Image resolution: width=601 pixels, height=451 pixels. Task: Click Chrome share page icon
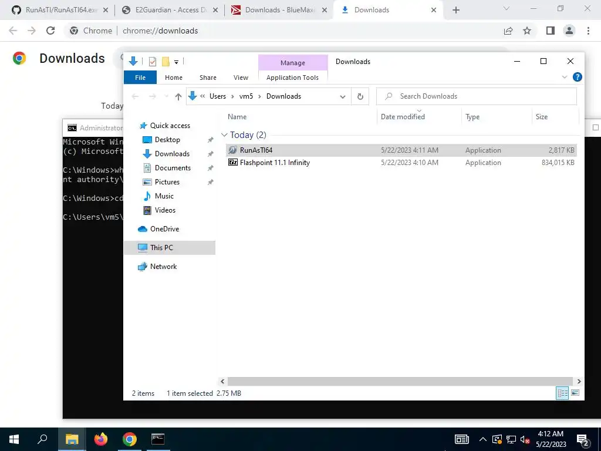coord(508,31)
